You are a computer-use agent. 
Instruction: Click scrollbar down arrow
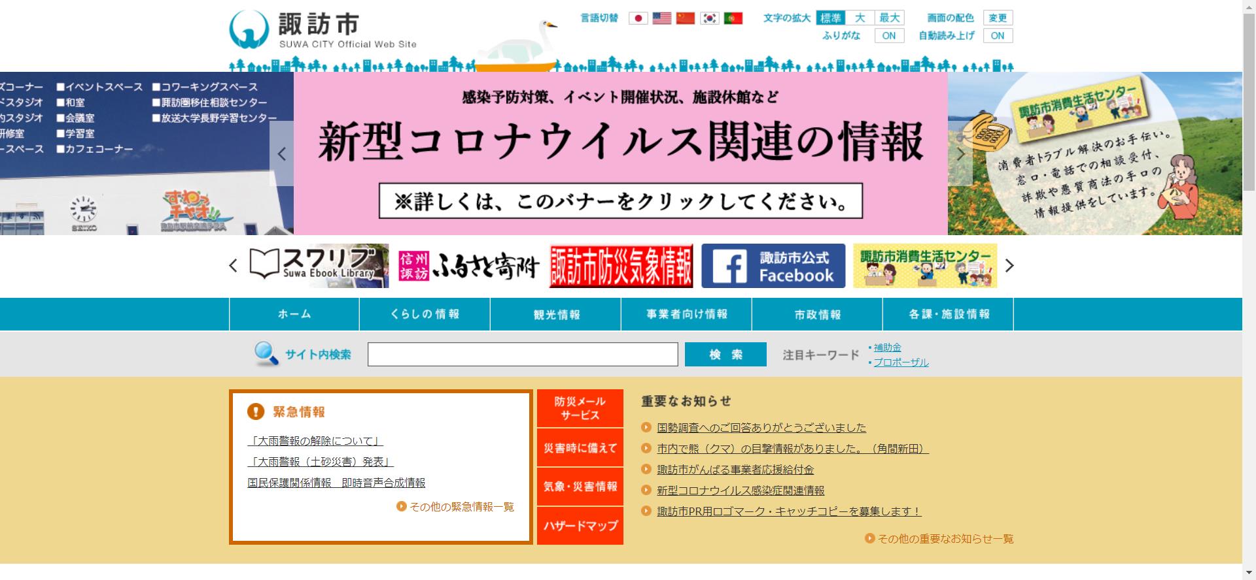click(1249, 574)
